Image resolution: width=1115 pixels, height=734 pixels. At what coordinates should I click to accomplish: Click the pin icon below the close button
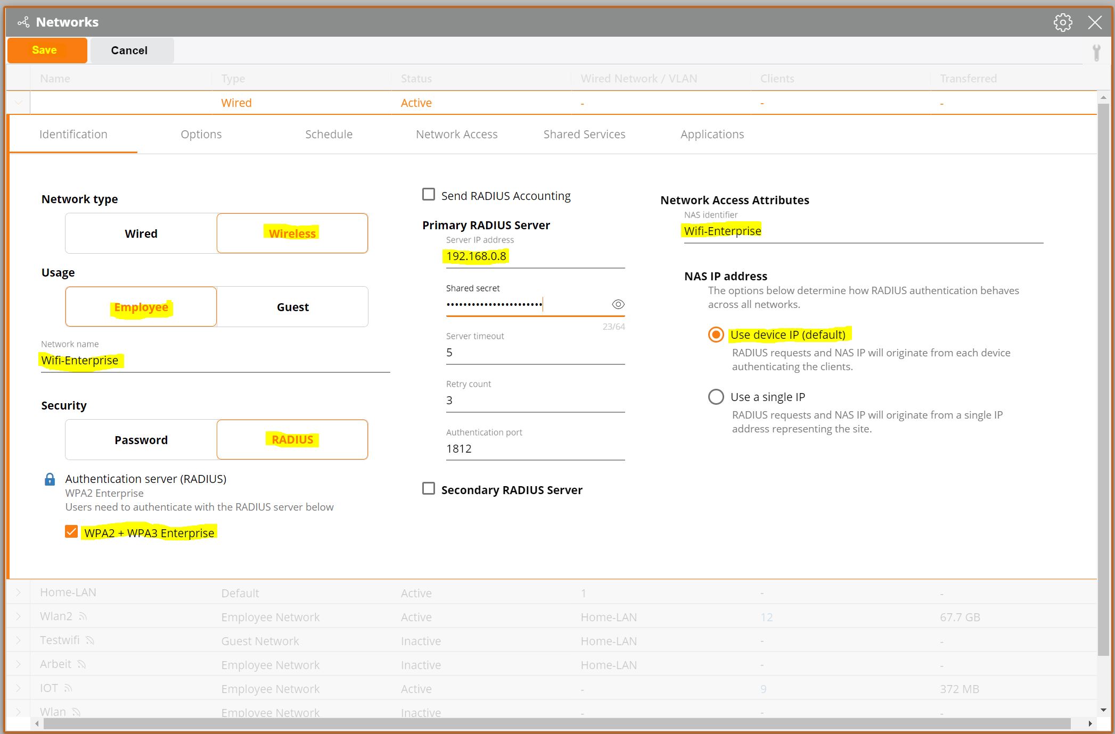coord(1096,52)
